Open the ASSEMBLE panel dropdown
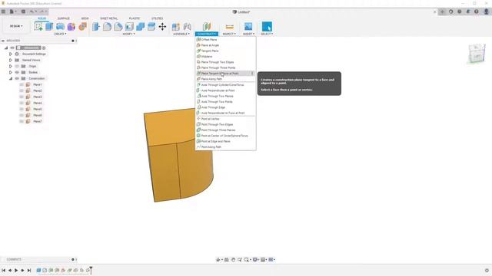 coord(181,34)
